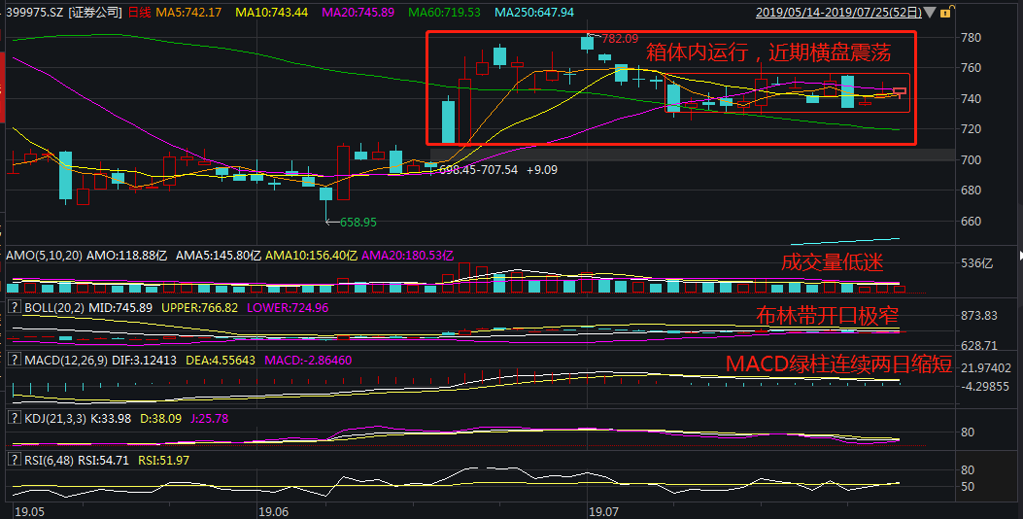Click the MA250:647.94 moving average label
Screen dimensions: 1023x519
pos(534,13)
